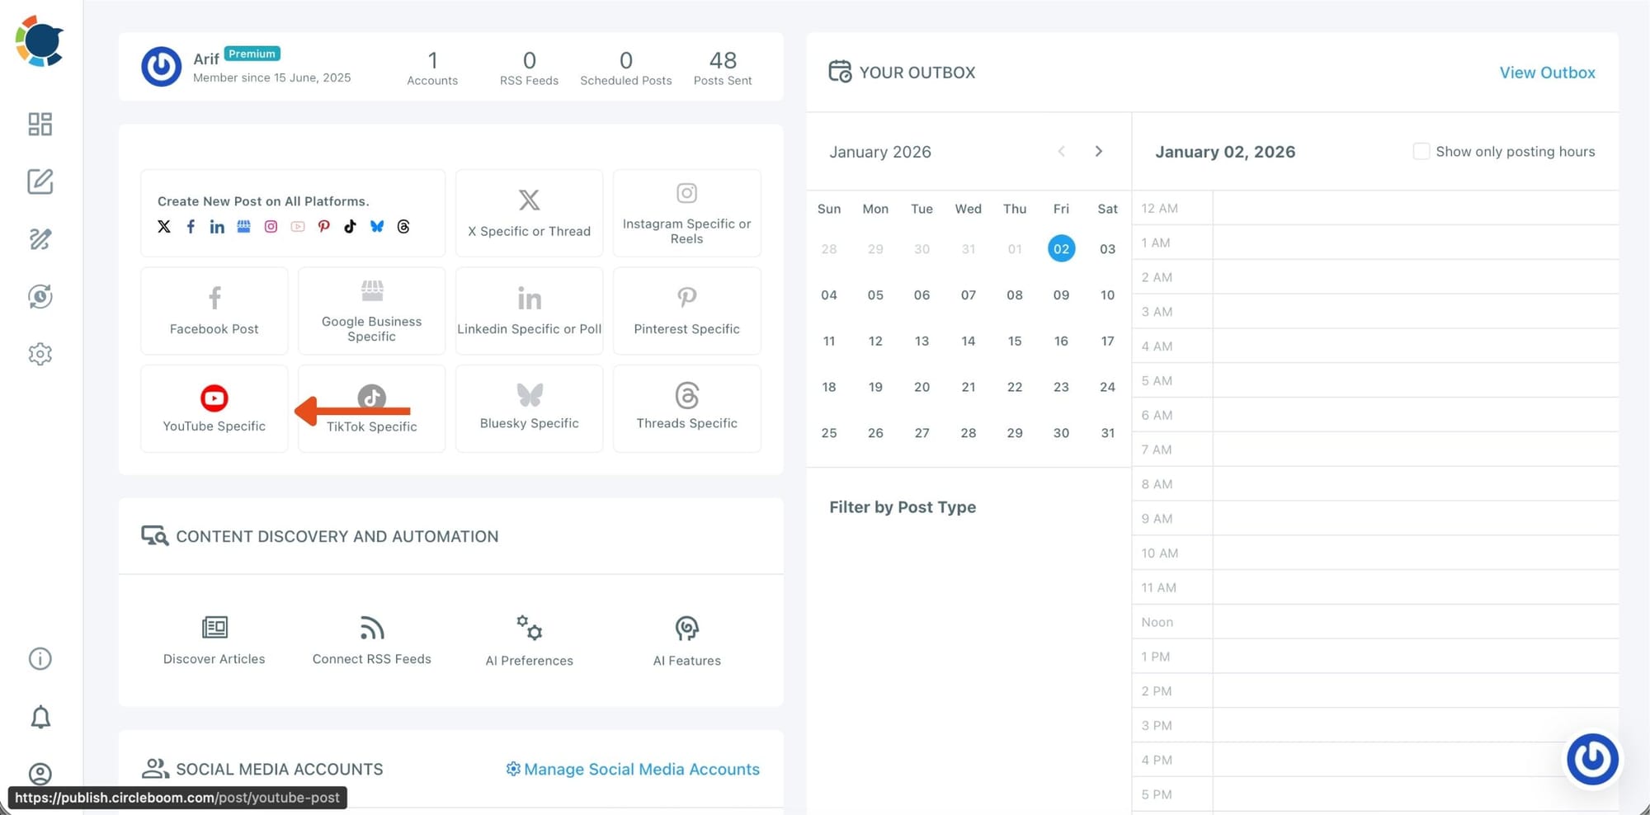Open the compose post icon in sidebar

40,181
